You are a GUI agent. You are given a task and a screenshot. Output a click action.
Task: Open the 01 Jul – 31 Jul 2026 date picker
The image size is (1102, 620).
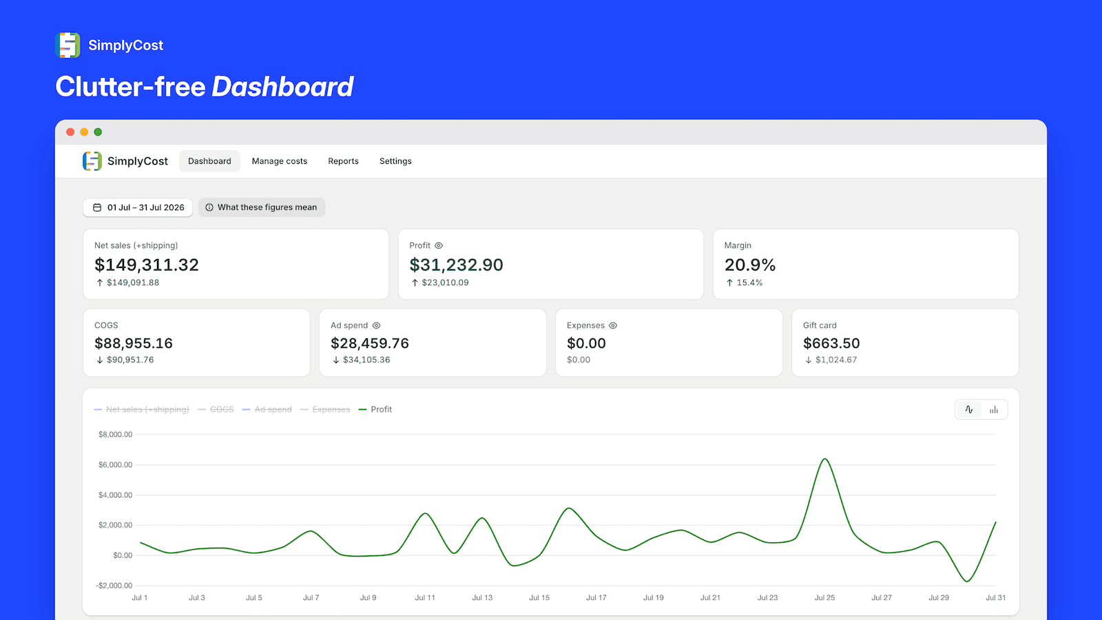tap(138, 207)
